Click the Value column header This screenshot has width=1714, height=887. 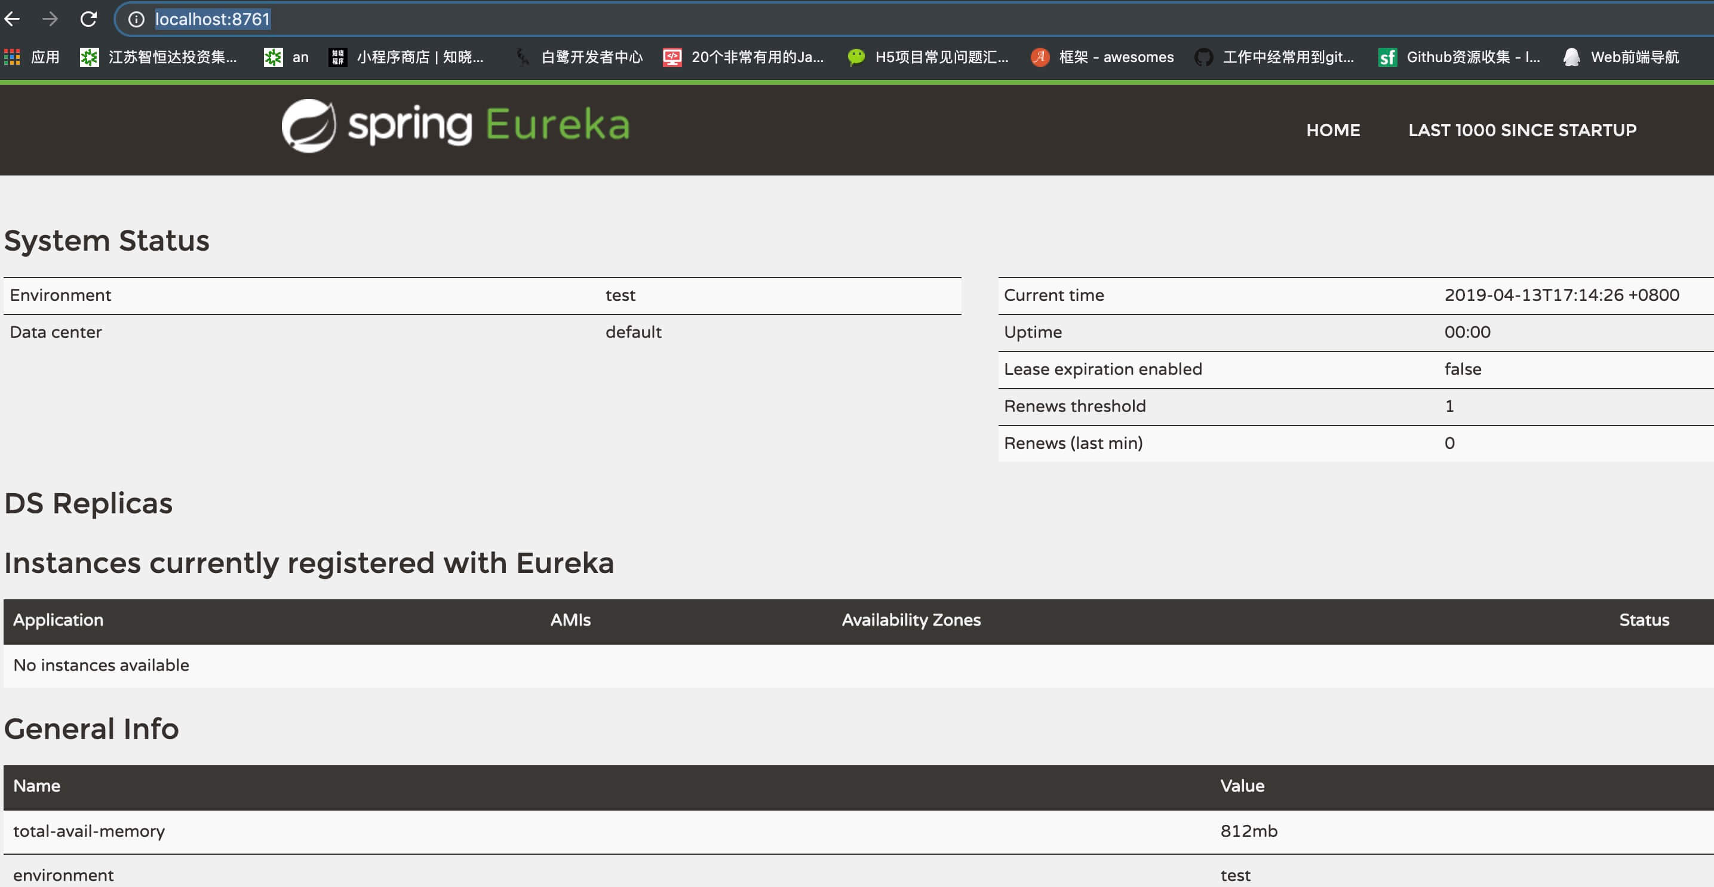(x=1242, y=786)
